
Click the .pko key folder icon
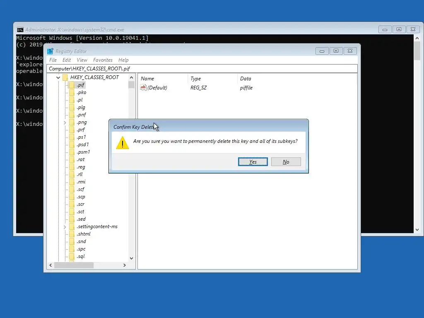[x=72, y=92]
